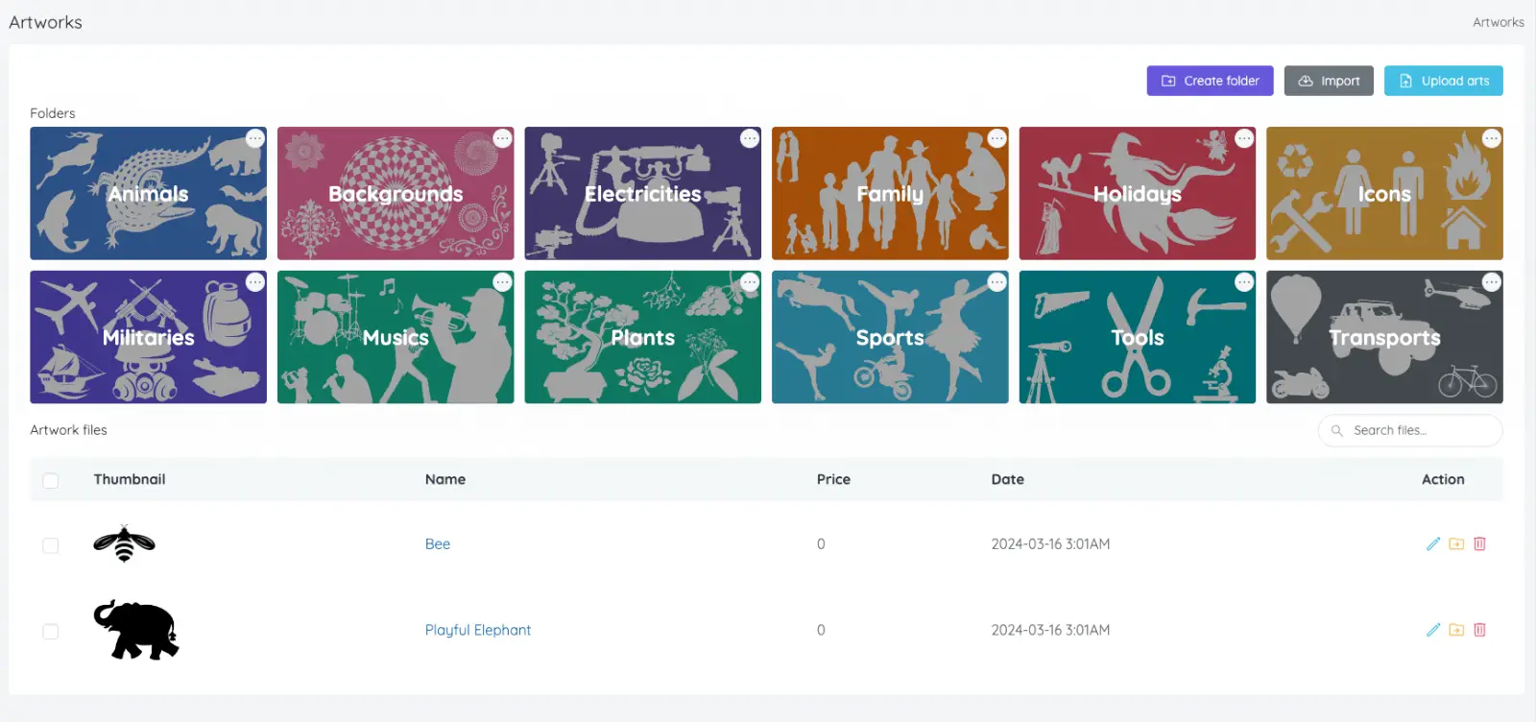Open the Sports folder

click(890, 337)
